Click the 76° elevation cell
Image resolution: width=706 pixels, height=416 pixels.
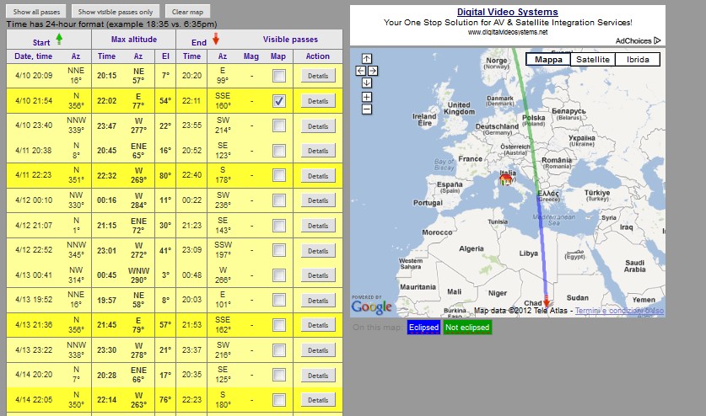point(165,399)
